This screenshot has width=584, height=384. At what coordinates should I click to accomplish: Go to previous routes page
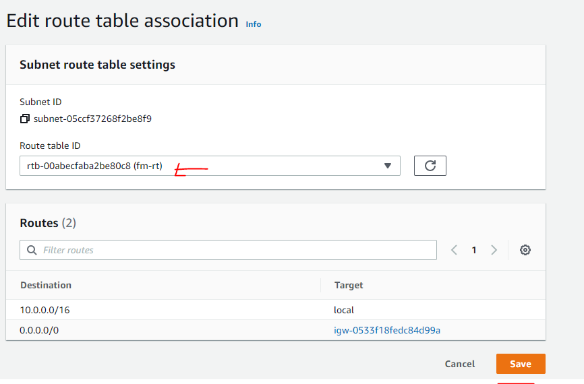tap(454, 250)
